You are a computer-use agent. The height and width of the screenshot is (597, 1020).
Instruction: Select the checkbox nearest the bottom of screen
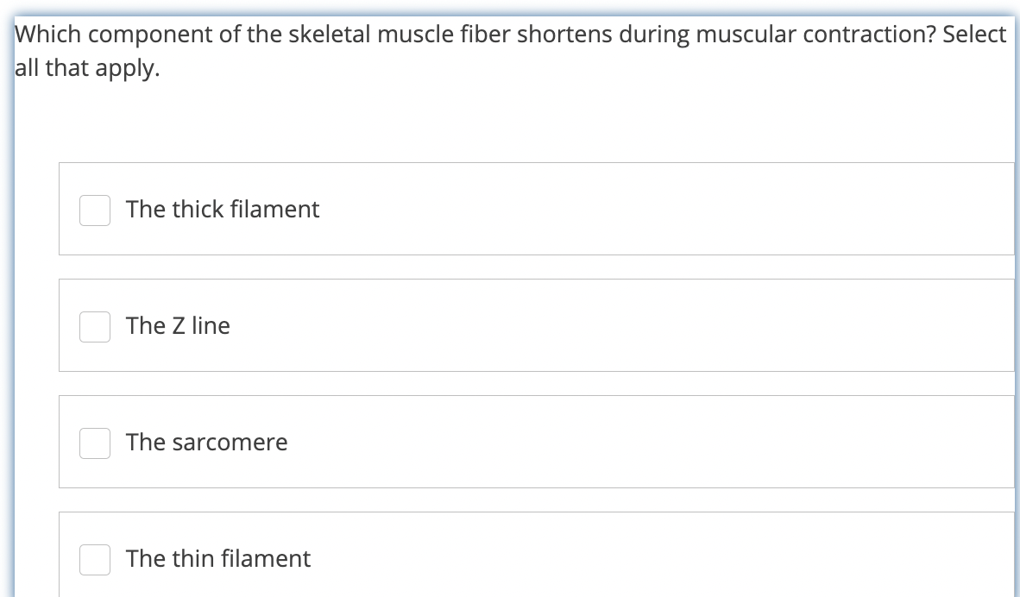95,559
